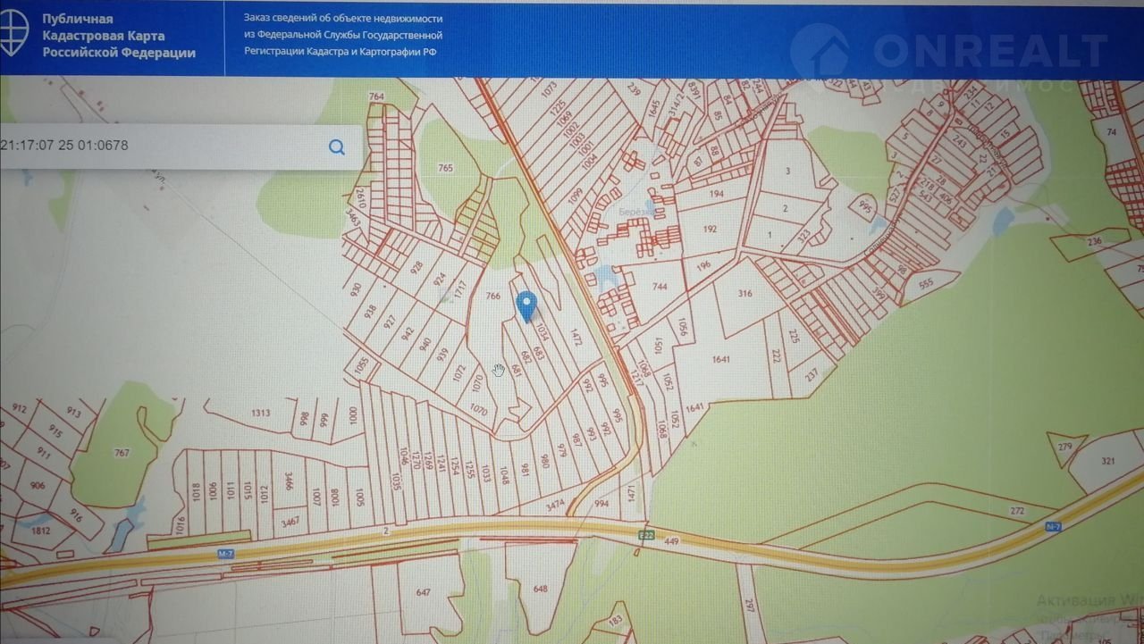Viewport: 1144px width, 644px height.
Task: Select parcel 765 on the map
Action: click(x=446, y=168)
